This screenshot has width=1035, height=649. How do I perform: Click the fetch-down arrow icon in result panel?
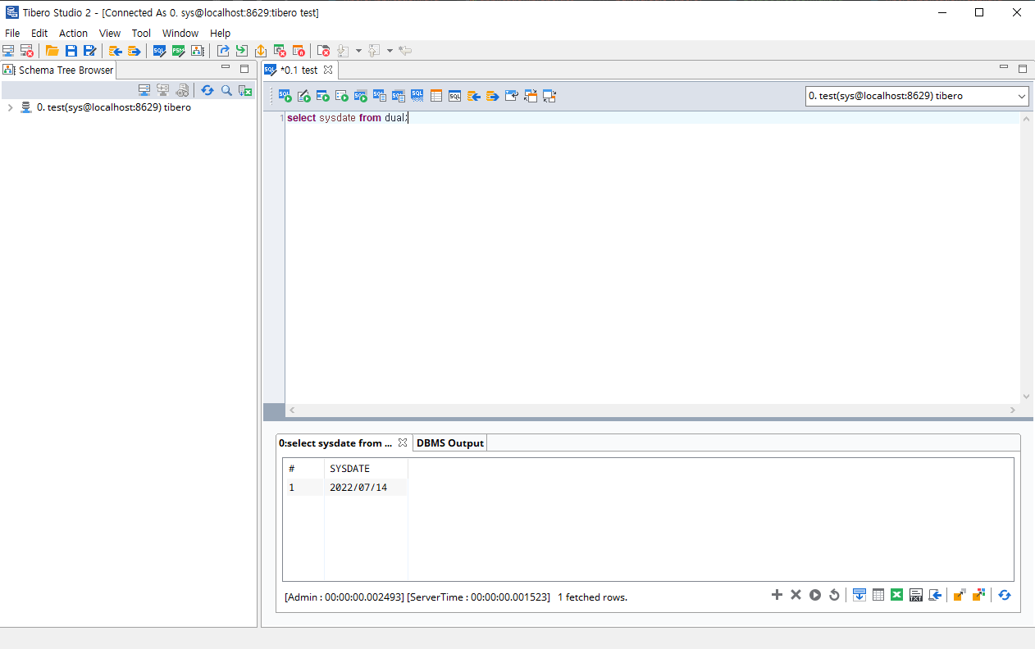pyautogui.click(x=859, y=595)
